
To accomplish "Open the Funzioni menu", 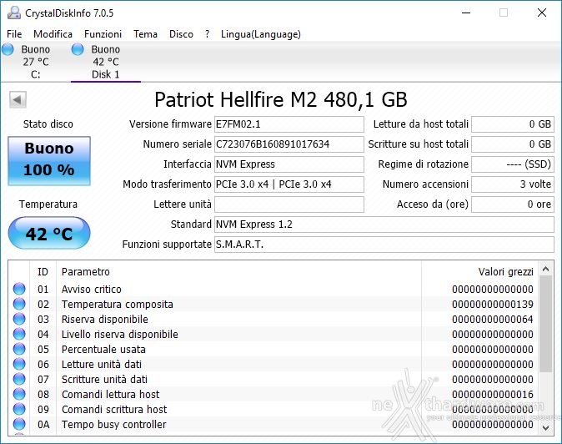I will [103, 34].
